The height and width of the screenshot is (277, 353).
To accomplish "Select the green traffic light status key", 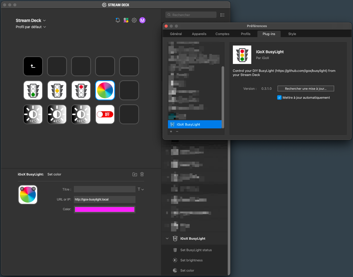I will click(x=33, y=90).
